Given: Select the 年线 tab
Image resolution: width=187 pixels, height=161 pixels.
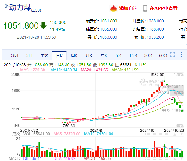Looking at the screenshot, I should click(44, 55).
